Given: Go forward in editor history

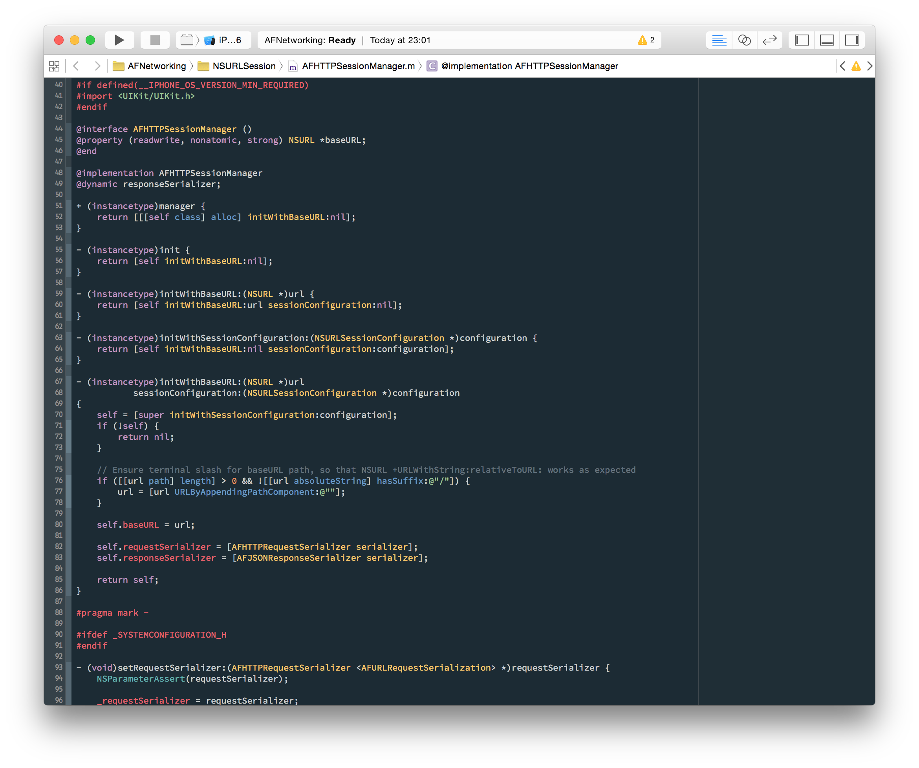Looking at the screenshot, I should pyautogui.click(x=97, y=66).
